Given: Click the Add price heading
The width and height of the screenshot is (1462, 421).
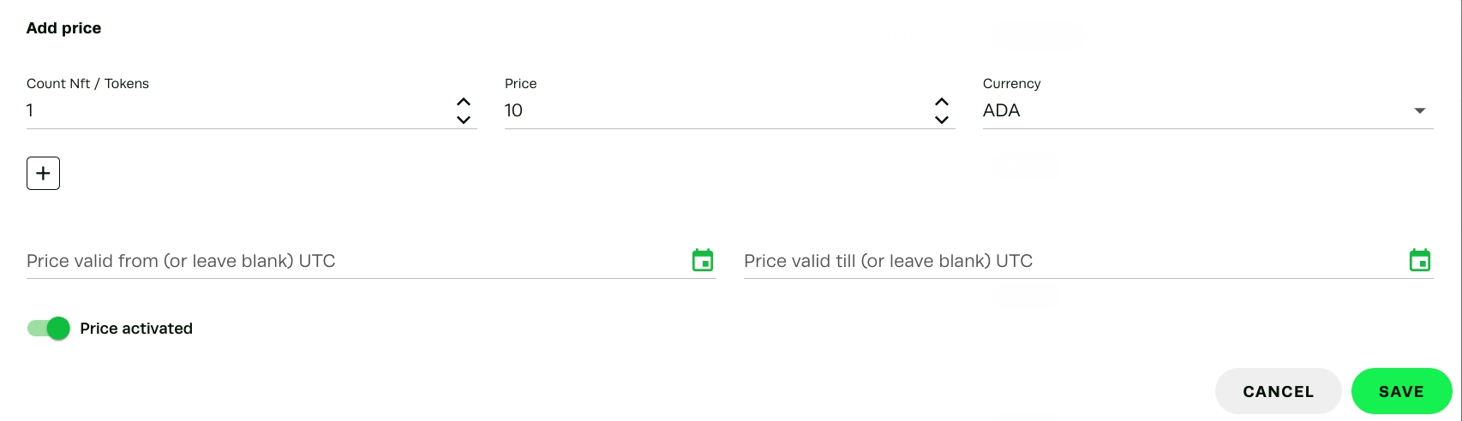Looking at the screenshot, I should coord(64,28).
